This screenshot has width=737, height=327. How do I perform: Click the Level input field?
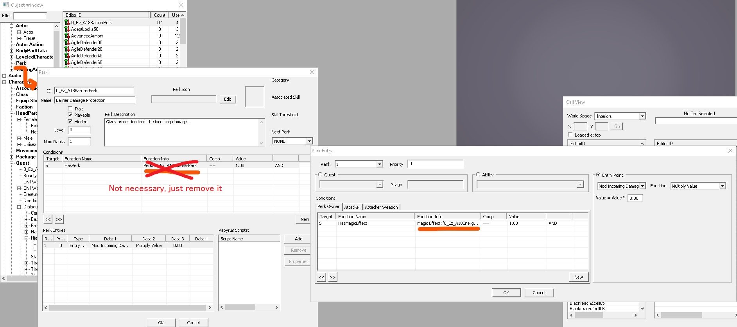pyautogui.click(x=79, y=130)
